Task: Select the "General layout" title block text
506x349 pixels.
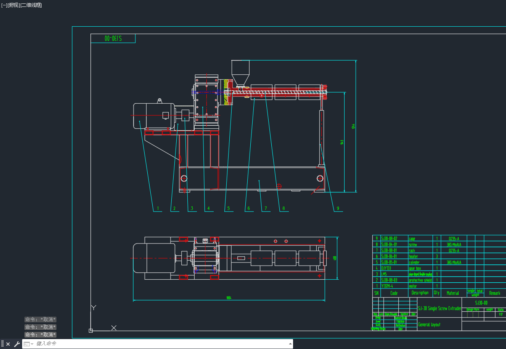Action: [429, 325]
